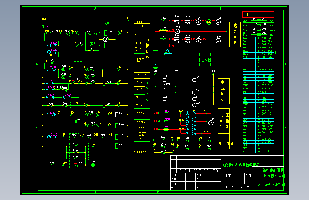Select the GGD title text in title block

(241, 164)
